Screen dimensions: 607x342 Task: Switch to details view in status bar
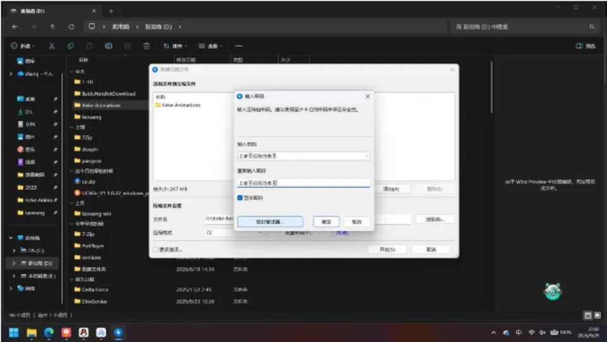coord(587,315)
